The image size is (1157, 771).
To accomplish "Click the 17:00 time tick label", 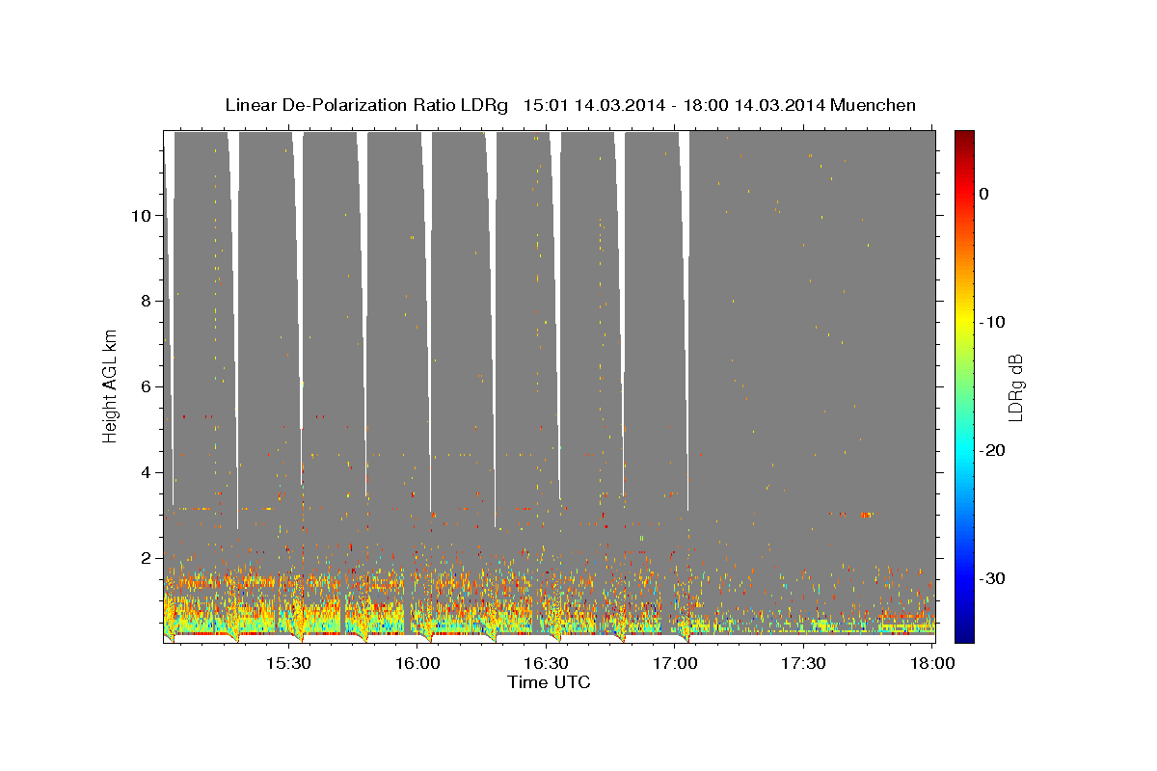I will coord(675,663).
